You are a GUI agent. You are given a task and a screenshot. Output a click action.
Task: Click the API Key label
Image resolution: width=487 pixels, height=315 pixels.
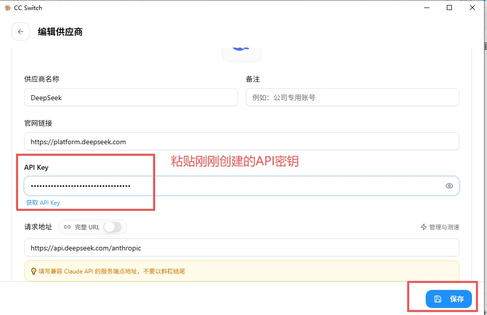coord(36,167)
